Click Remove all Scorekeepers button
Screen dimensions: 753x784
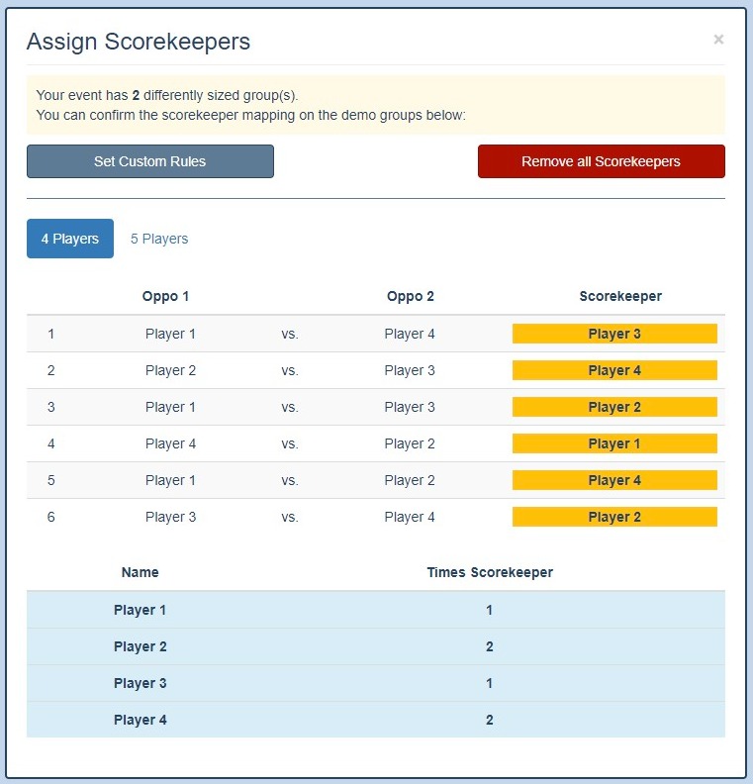(x=601, y=161)
